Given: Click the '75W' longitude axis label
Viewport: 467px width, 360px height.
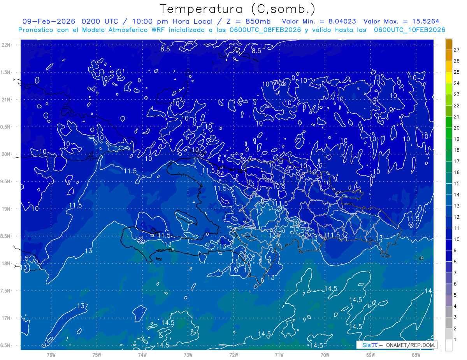Looking at the screenshot, I should 97,355.
